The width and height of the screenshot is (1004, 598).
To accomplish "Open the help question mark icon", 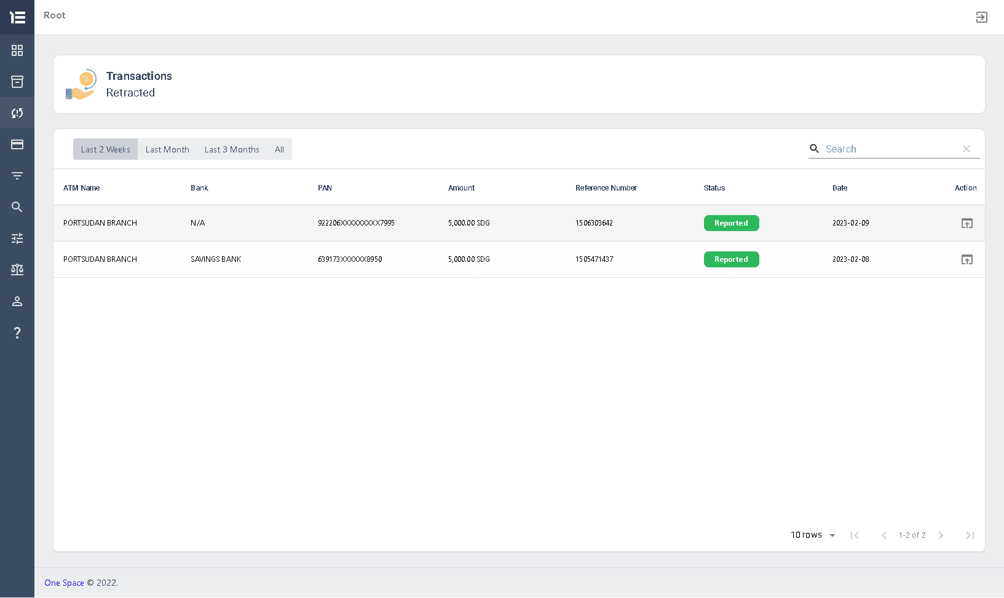I will coord(17,332).
